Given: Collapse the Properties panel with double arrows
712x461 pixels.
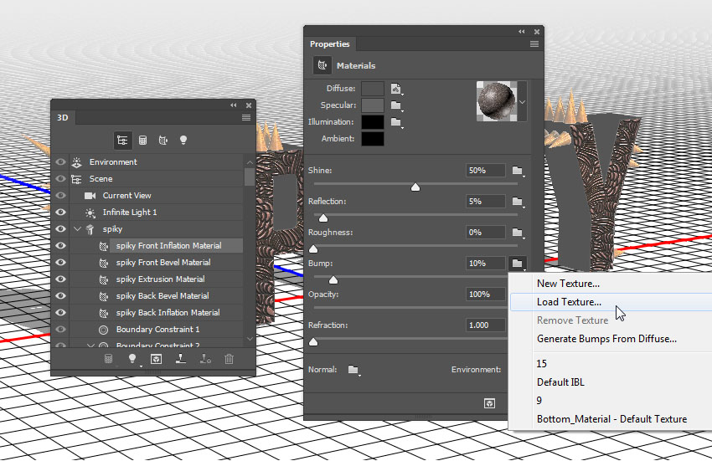Looking at the screenshot, I should [x=521, y=32].
